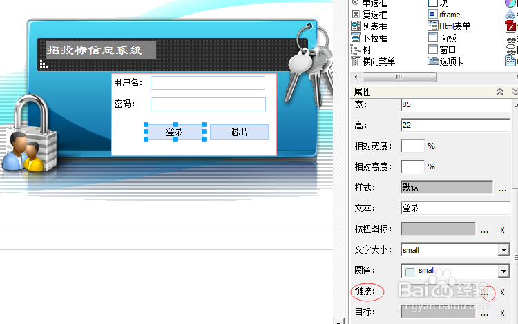Image resolution: width=518 pixels, height=324 pixels.
Task: Click the canvas scroll down arrow
Action: click(338, 321)
